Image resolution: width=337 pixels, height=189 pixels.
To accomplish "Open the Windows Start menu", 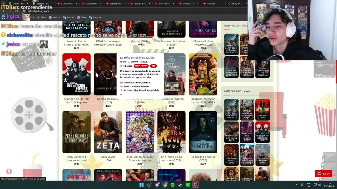I will point(141,185).
